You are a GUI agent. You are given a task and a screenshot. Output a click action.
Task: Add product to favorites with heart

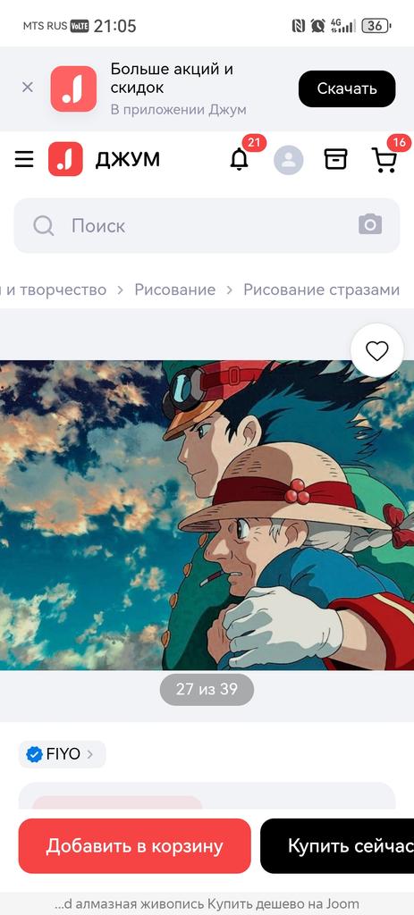pyautogui.click(x=376, y=350)
